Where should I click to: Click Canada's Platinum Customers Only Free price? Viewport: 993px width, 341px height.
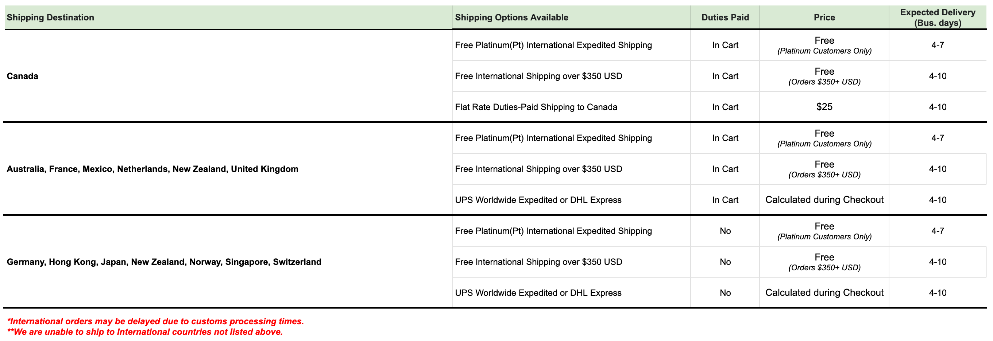pyautogui.click(x=824, y=45)
